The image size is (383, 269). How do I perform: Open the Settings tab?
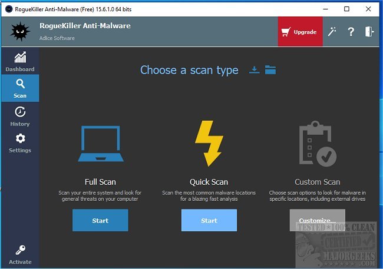click(x=20, y=142)
